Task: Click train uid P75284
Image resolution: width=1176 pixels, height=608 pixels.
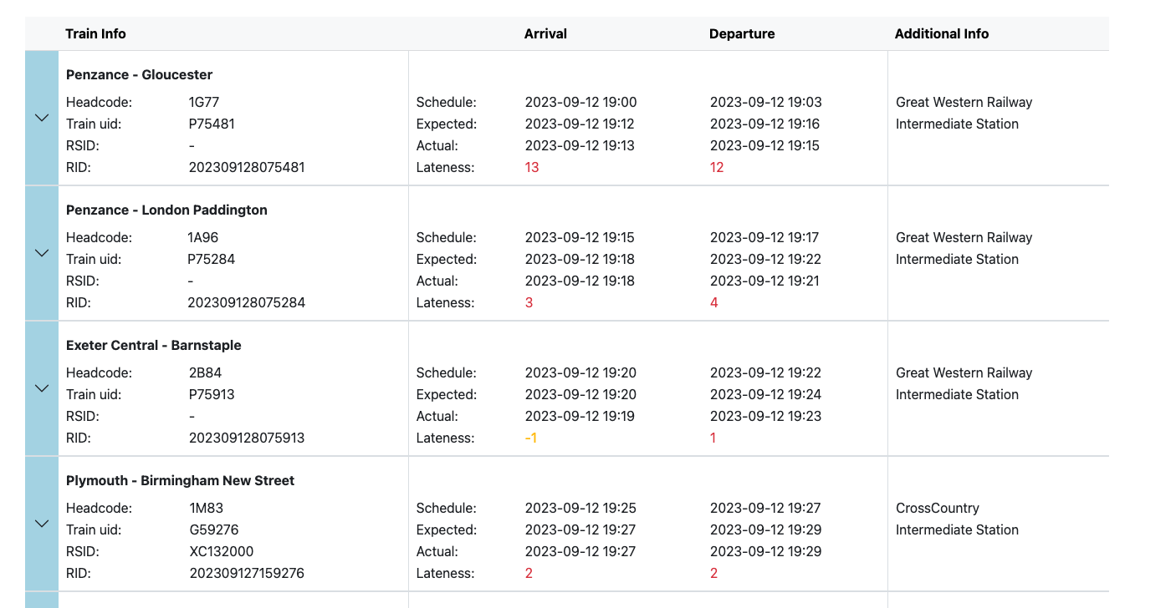Action: [212, 260]
